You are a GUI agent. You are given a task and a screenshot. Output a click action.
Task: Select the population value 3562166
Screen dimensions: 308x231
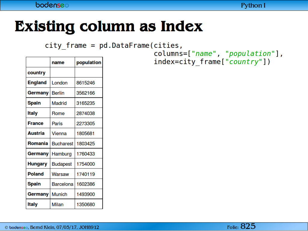click(x=89, y=93)
